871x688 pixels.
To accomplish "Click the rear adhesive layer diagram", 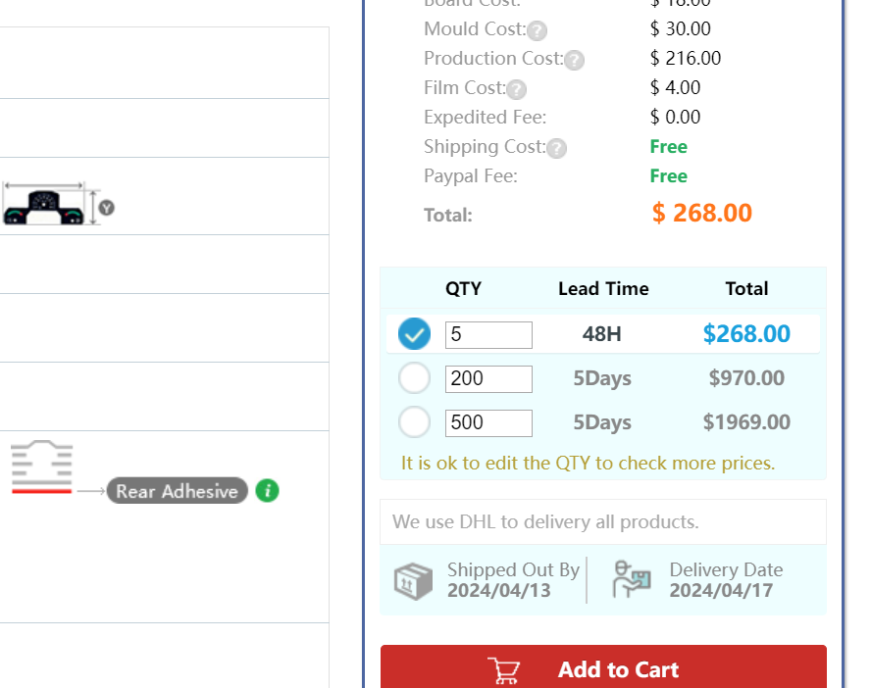I will pyautogui.click(x=41, y=467).
